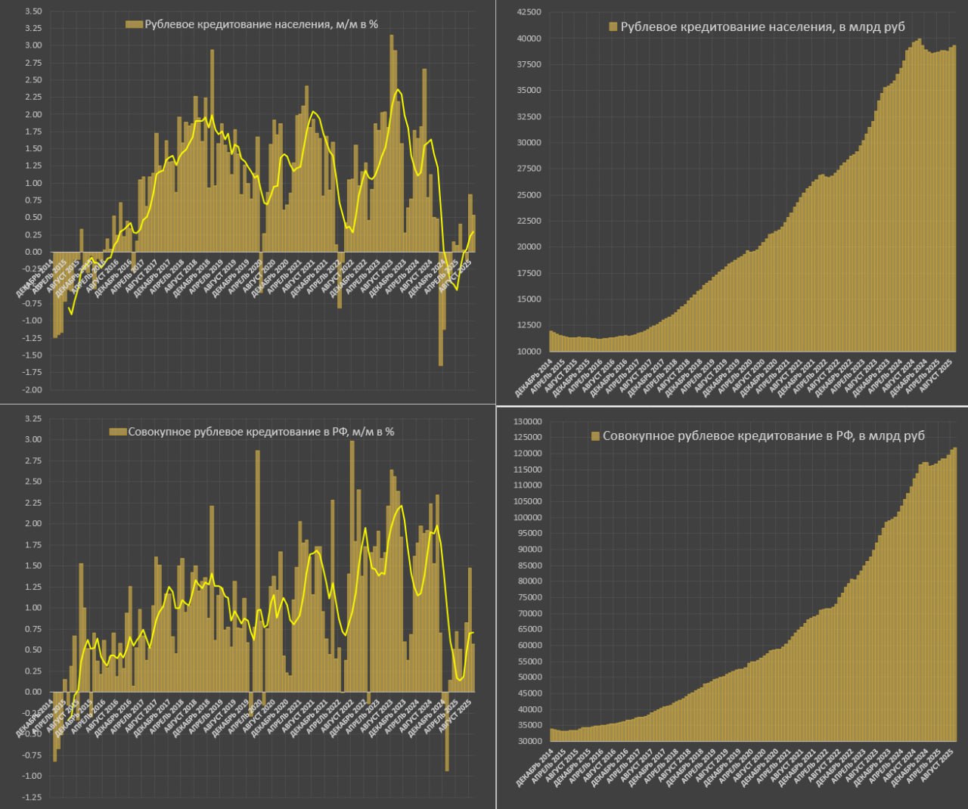
Task: Select legend text 'Рублевое кредитование населения, в млрд руб'
Action: (762, 26)
